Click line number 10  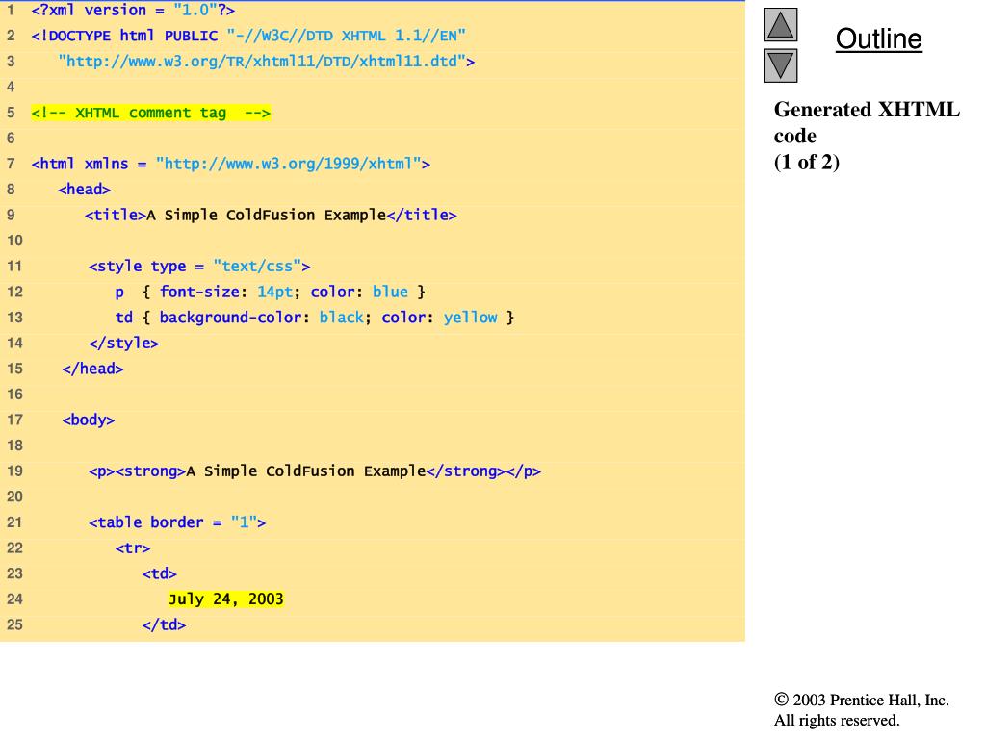14,241
